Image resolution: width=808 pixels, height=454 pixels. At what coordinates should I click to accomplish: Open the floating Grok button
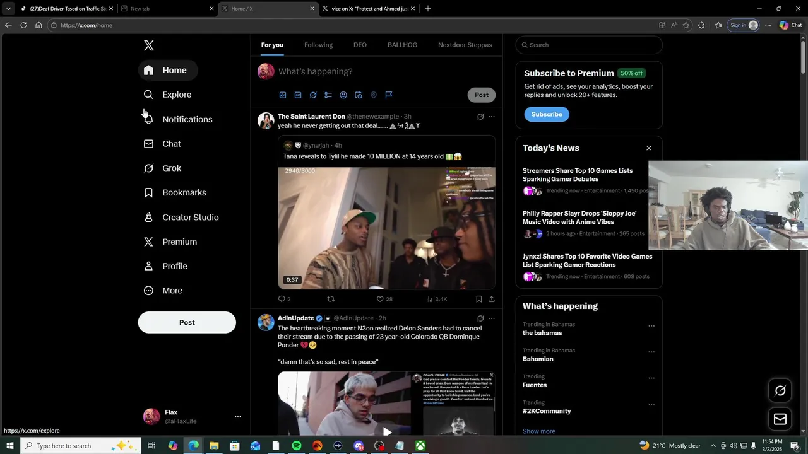pos(780,391)
